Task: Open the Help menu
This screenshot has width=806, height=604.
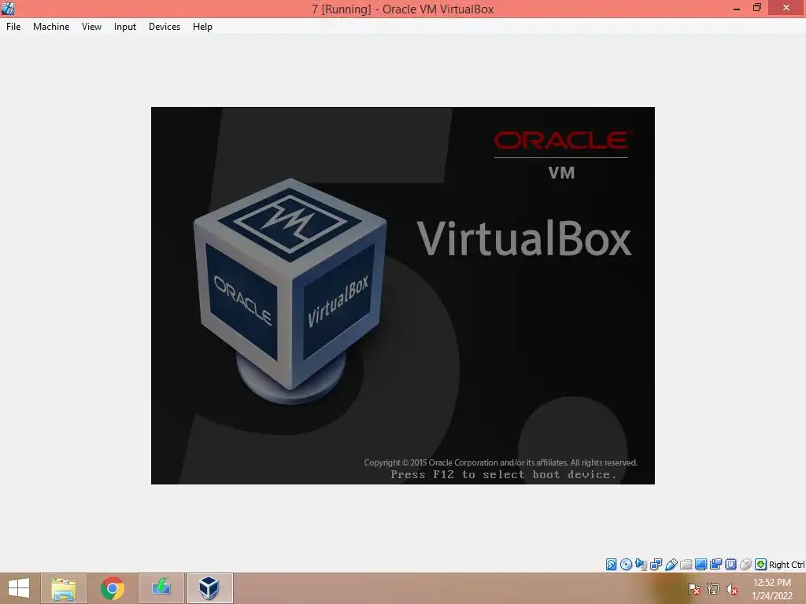Action: tap(202, 27)
